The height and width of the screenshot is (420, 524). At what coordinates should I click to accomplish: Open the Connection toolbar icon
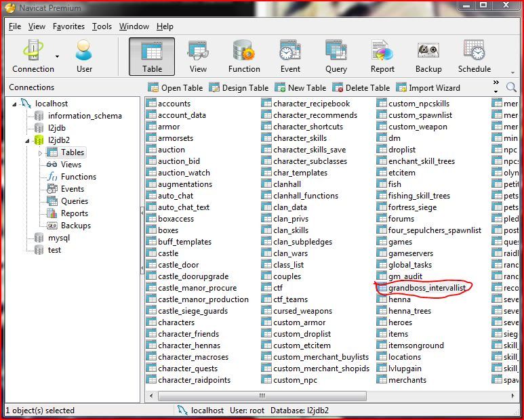pos(32,56)
